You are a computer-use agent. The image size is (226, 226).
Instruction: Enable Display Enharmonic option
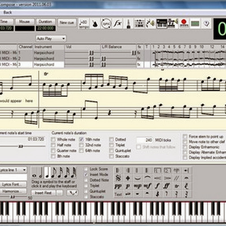click(185, 147)
